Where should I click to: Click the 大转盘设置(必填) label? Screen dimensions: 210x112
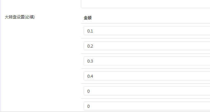click(20, 17)
